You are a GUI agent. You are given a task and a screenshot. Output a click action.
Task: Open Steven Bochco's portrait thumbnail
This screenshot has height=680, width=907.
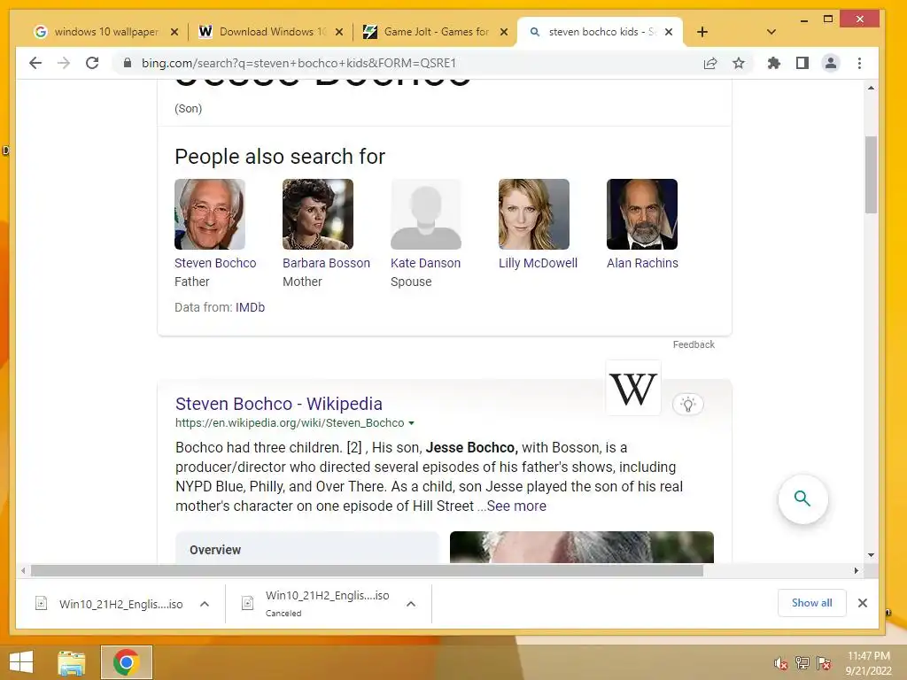[210, 214]
